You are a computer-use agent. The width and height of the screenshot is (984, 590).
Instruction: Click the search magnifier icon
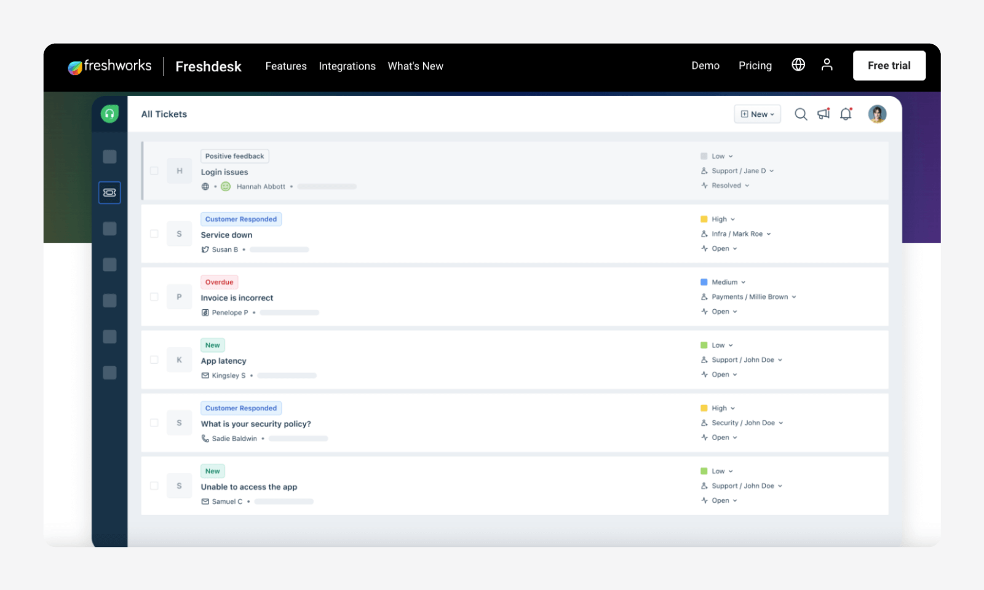click(800, 114)
